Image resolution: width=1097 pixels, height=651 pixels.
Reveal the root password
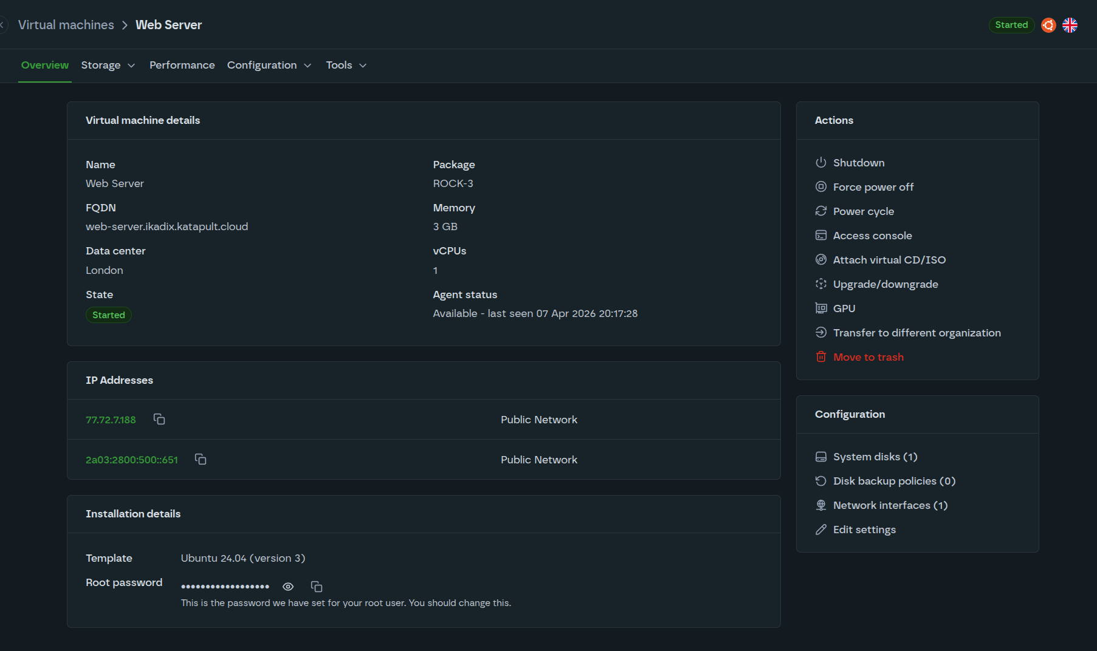coord(288,587)
